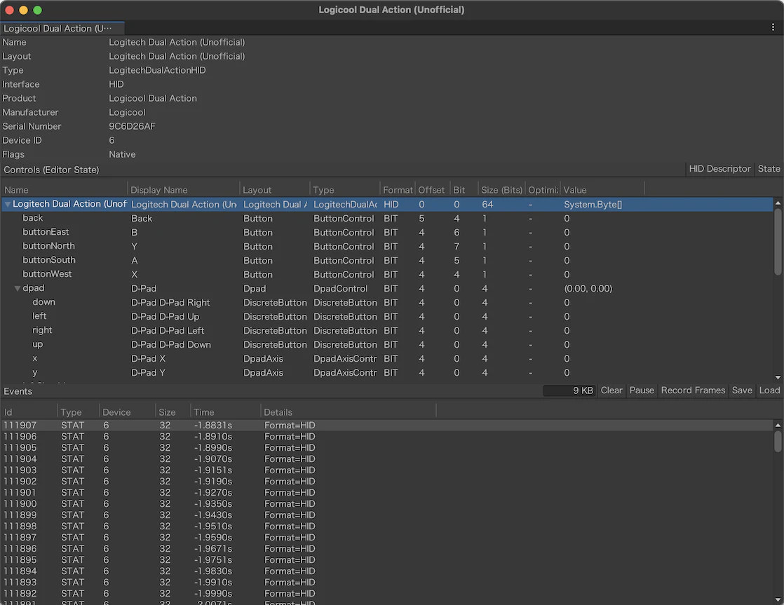Click the controls list scroll down arrow
784x605 pixels.
(x=778, y=377)
